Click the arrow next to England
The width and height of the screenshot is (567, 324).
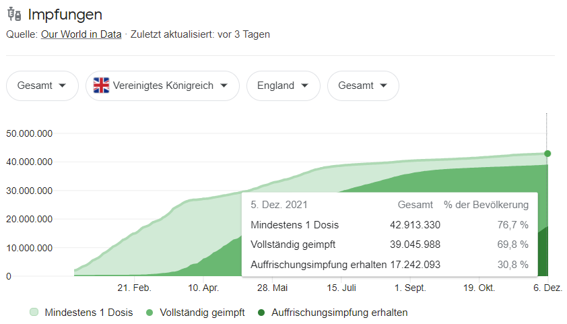click(x=305, y=86)
